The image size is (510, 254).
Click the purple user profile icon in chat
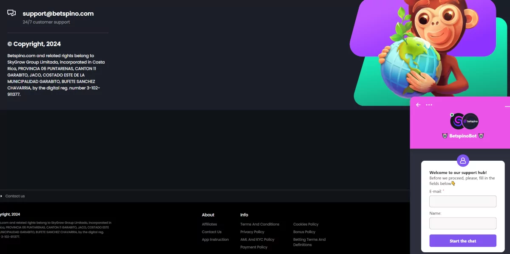pos(463,161)
